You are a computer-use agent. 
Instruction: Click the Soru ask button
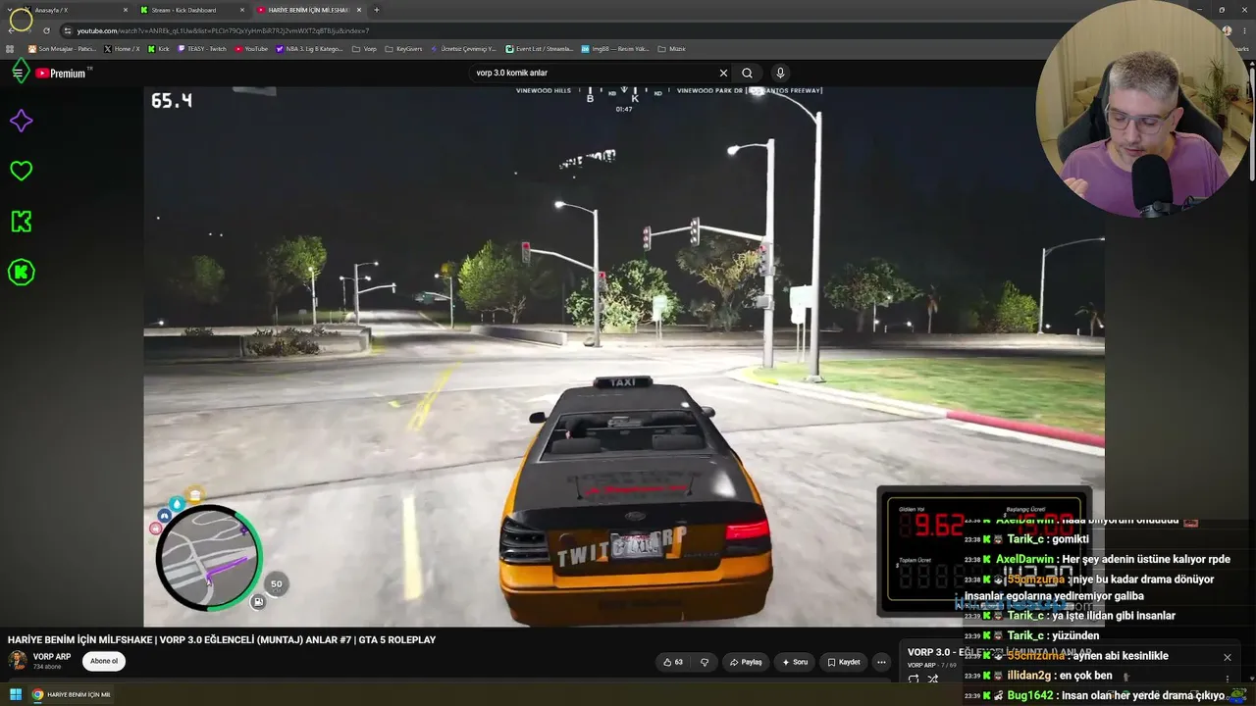point(795,662)
